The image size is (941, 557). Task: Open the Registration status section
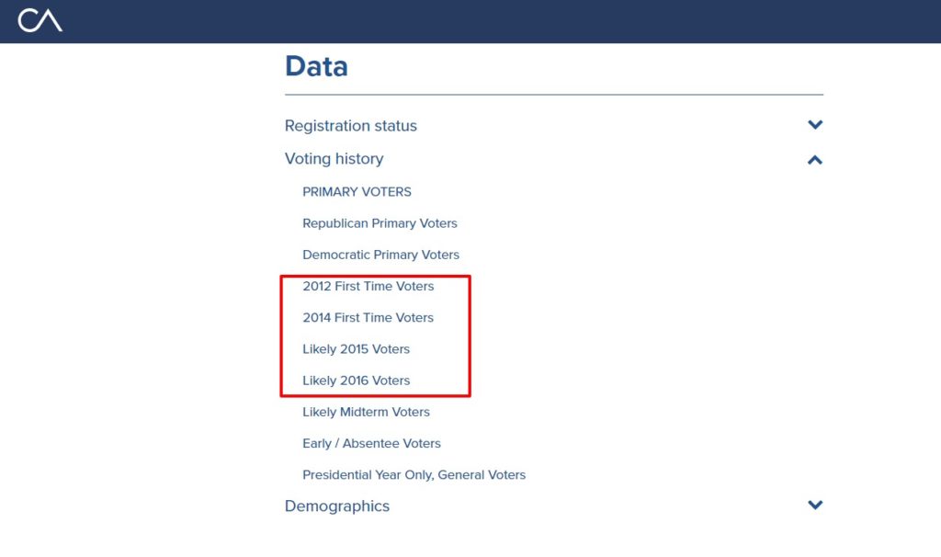[350, 125]
